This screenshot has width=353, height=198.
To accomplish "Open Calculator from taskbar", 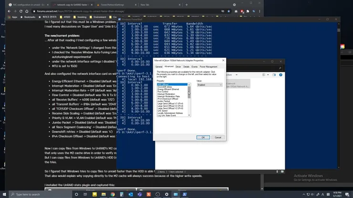I will click(x=122, y=194).
